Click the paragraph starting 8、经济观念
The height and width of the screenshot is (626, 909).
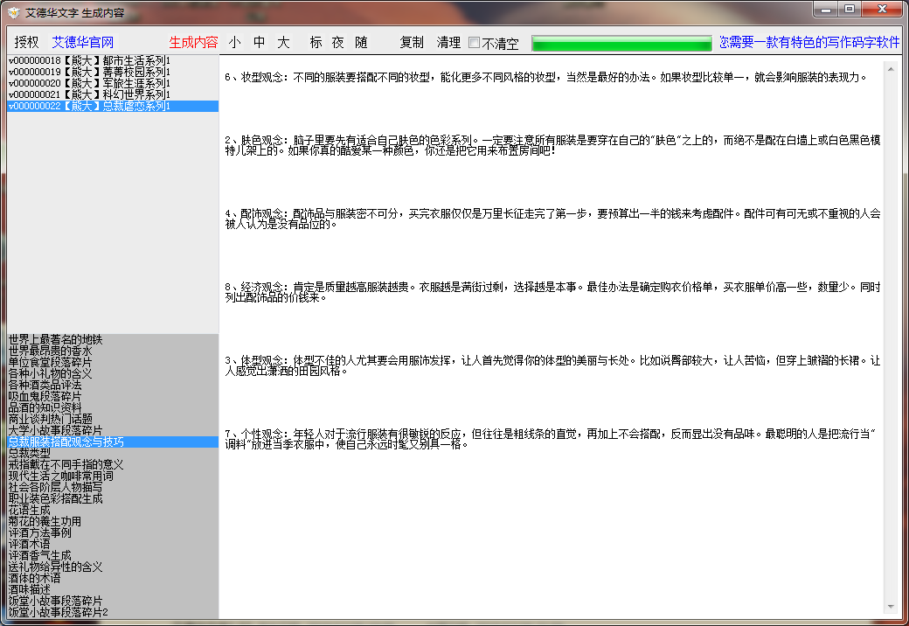pos(552,292)
